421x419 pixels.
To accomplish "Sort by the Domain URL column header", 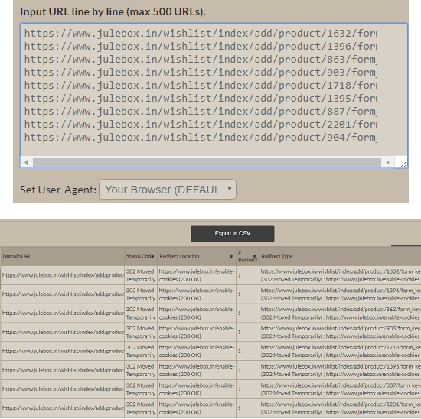I will (63, 256).
